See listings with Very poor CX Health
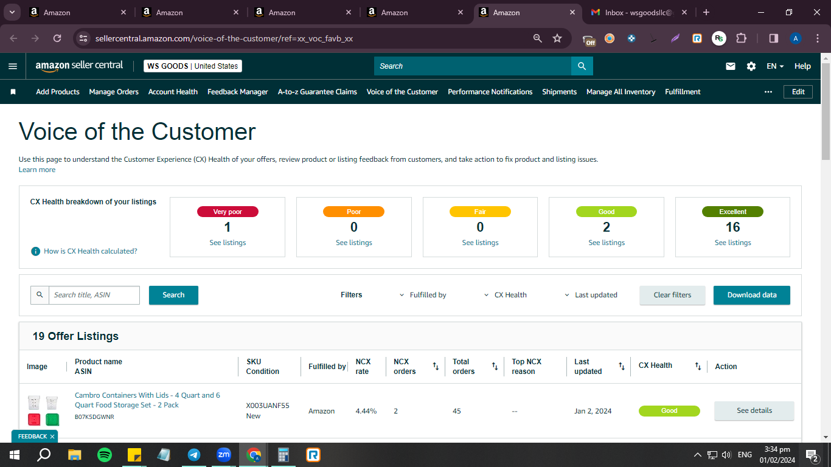831x467 pixels. [x=228, y=243]
